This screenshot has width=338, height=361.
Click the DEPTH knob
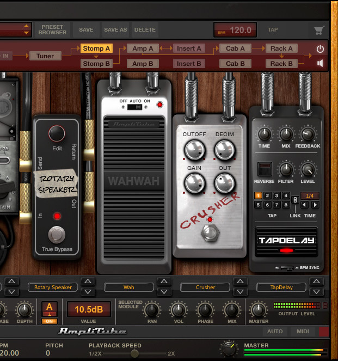(24, 310)
